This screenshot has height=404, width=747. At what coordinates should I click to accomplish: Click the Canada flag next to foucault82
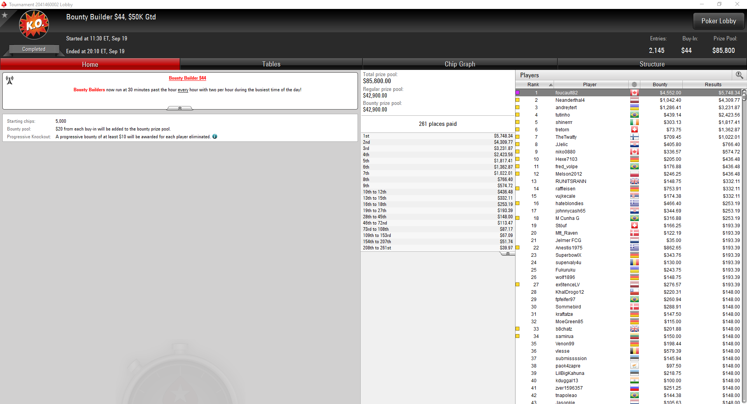pyautogui.click(x=634, y=92)
